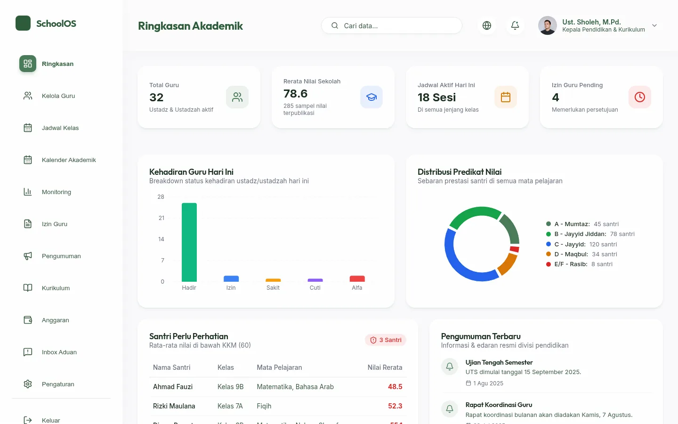Click the Cari data search field
Screen dimensions: 678x424
(x=392, y=25)
